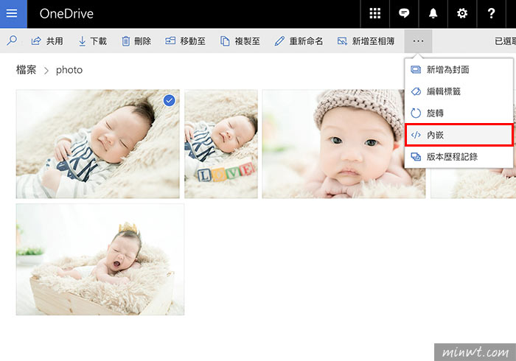This screenshot has width=516, height=361.
Task: Select 旋轉 rotate menu entry
Action: [459, 113]
